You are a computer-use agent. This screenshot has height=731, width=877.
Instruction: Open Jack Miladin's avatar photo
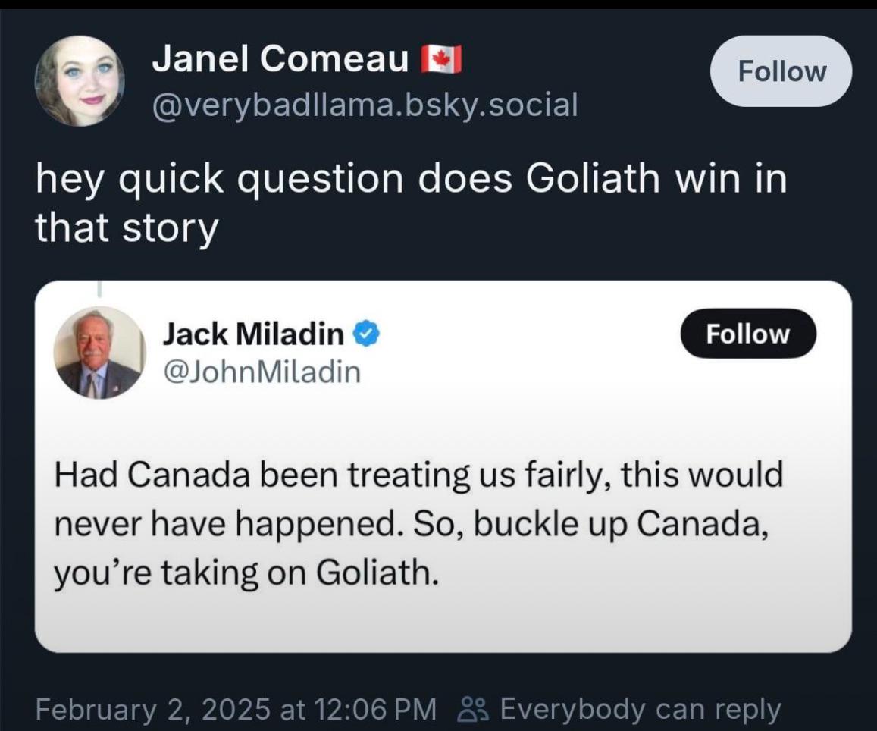click(99, 353)
